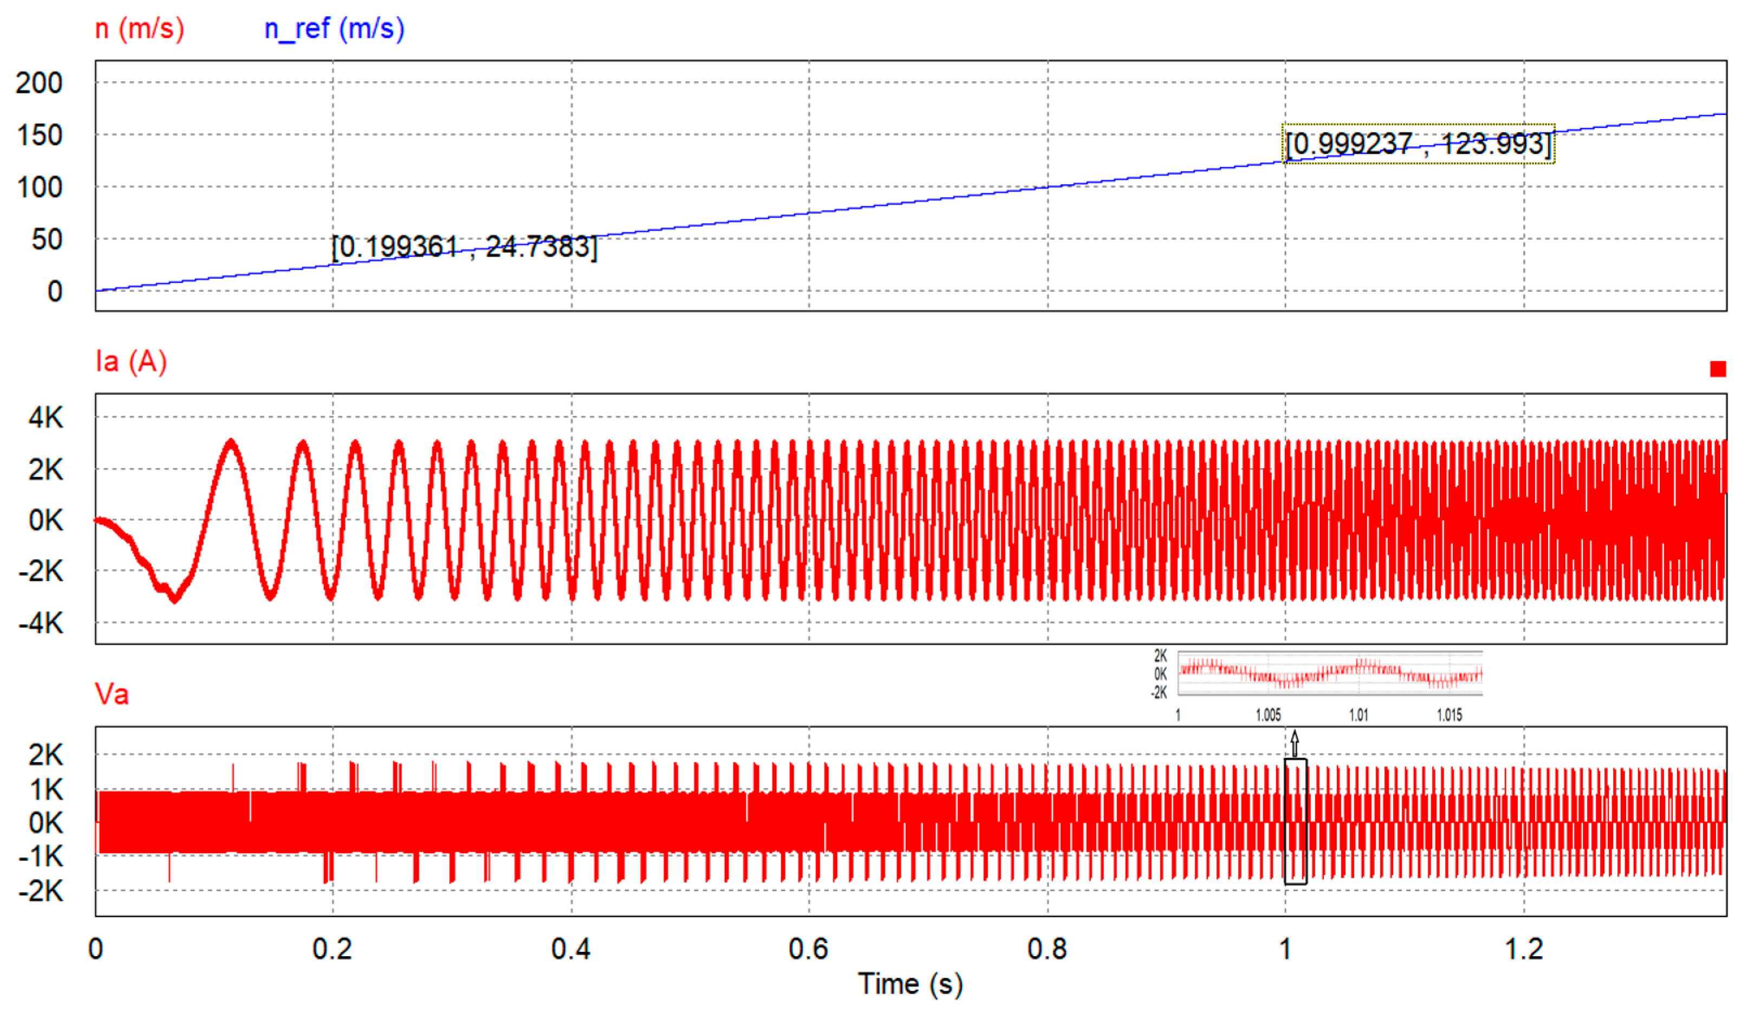Viewport: 1748px width, 1013px height.
Task: Click the 0.2 tick on time axis
Action: coord(332,949)
